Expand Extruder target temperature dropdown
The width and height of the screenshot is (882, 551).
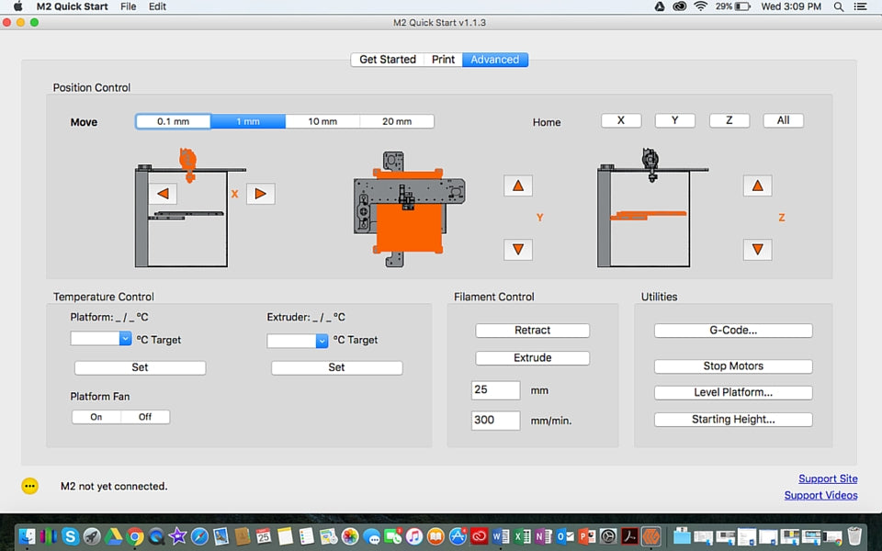(322, 341)
